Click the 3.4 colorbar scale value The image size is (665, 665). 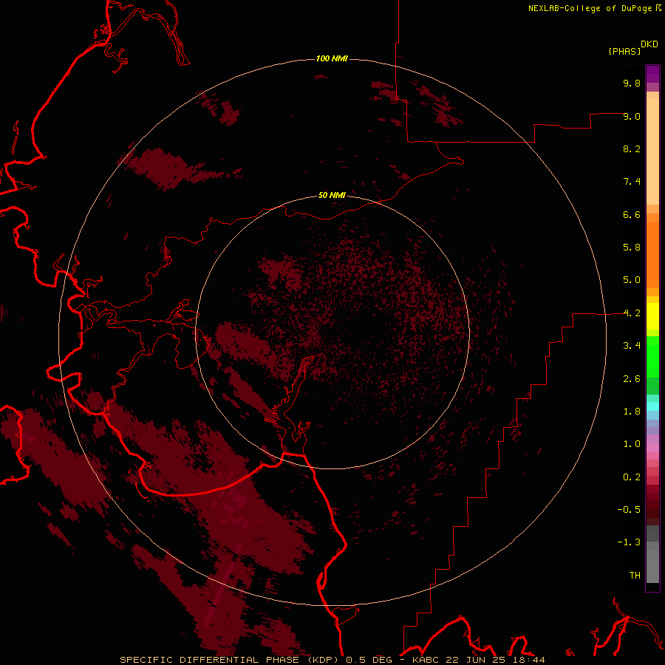tap(632, 346)
